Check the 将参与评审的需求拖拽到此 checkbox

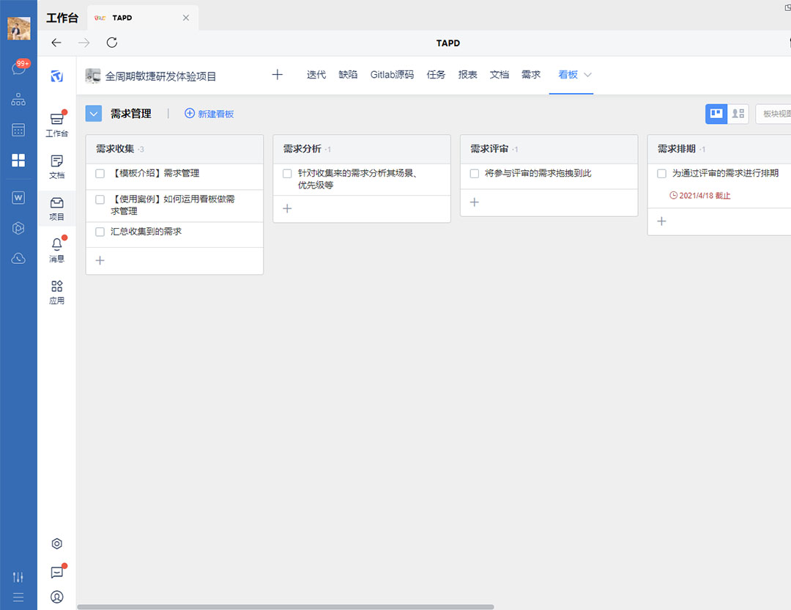point(474,174)
